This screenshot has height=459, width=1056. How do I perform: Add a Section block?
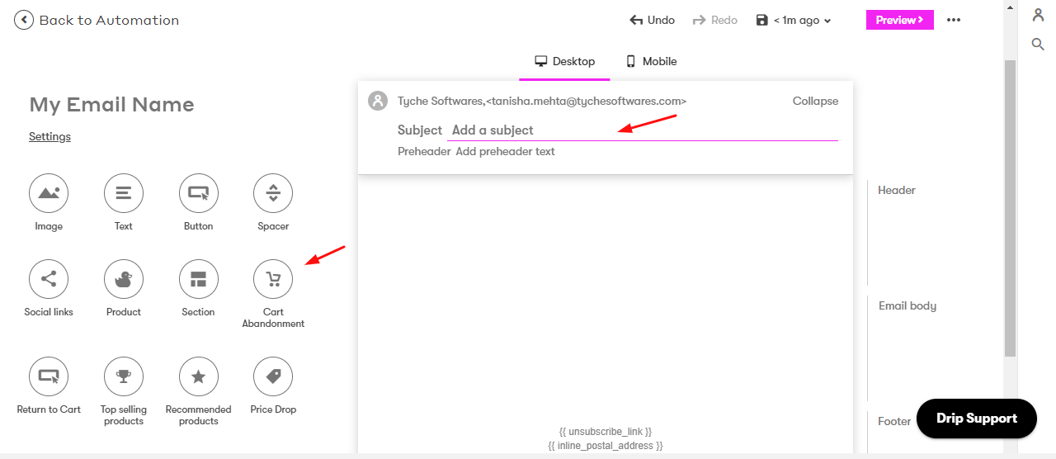(x=199, y=279)
